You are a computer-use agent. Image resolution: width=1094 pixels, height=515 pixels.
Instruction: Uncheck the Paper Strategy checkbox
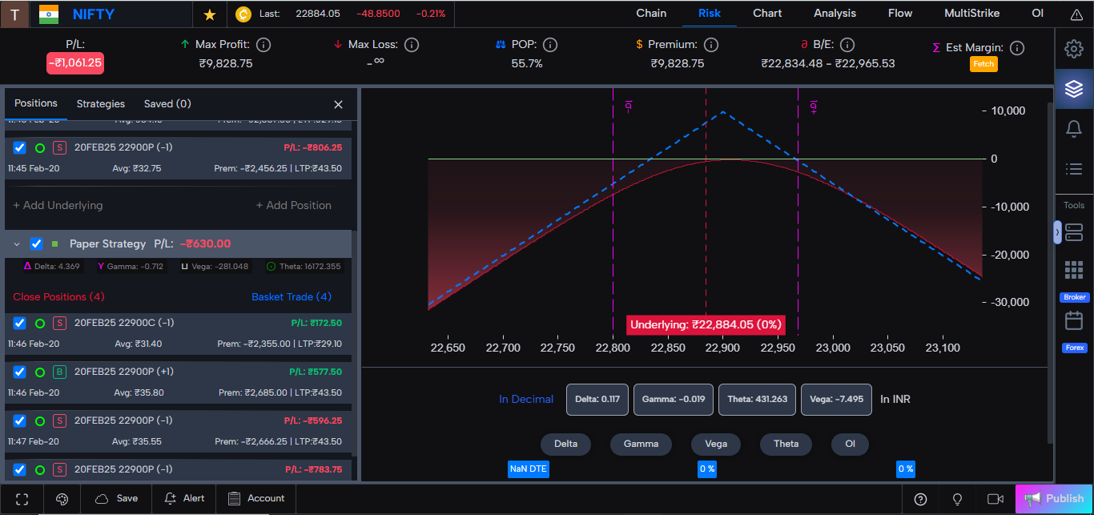click(35, 243)
